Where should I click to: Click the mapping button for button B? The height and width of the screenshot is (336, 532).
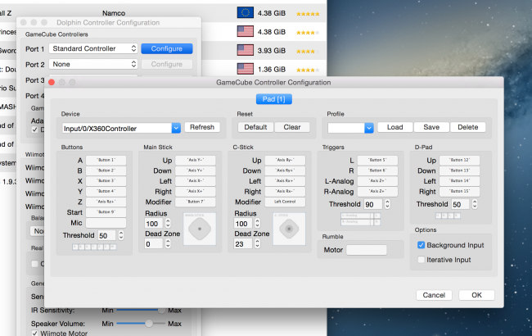[x=106, y=170]
